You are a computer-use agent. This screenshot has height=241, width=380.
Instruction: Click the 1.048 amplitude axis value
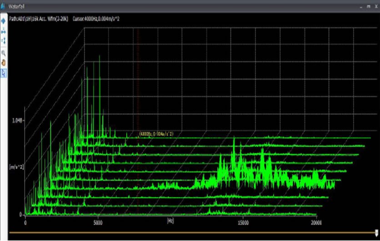17,120
